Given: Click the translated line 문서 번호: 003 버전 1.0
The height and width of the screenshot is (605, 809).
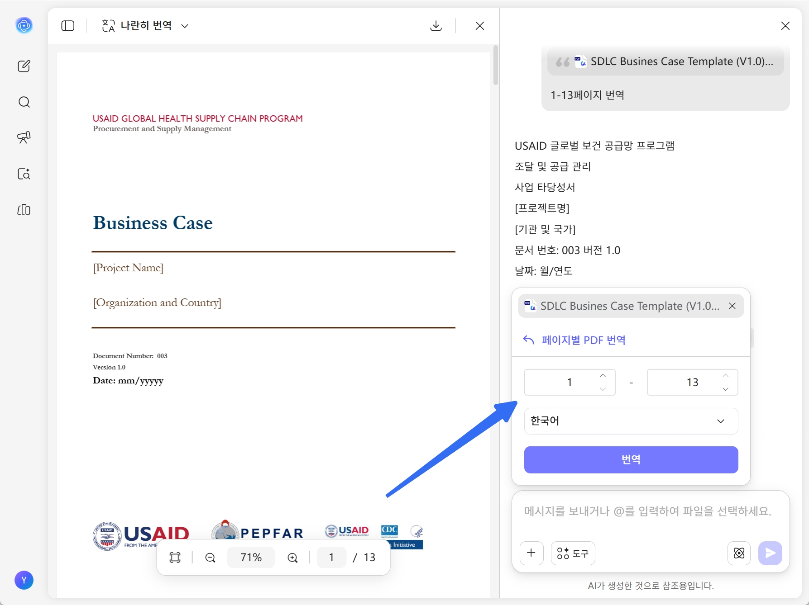Looking at the screenshot, I should point(568,250).
